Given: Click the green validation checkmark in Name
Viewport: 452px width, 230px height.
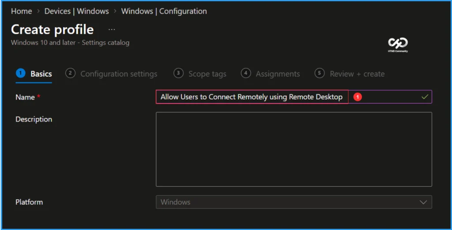Looking at the screenshot, I should click(425, 97).
